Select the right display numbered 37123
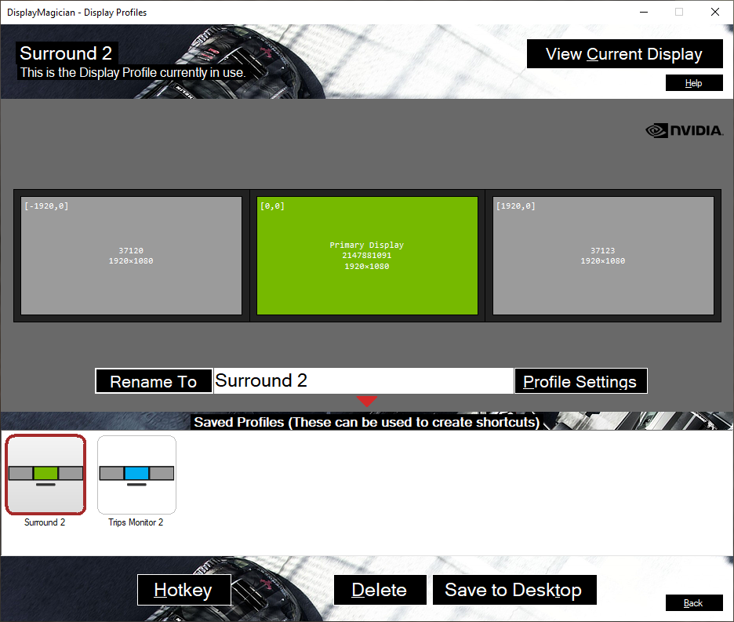The width and height of the screenshot is (734, 622). (603, 256)
